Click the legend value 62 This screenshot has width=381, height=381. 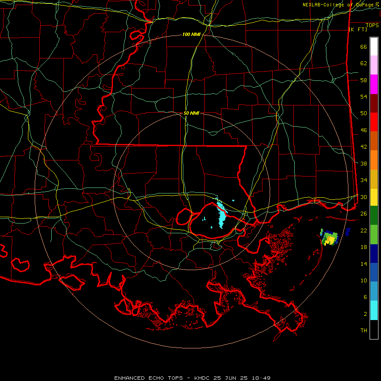pos(364,63)
